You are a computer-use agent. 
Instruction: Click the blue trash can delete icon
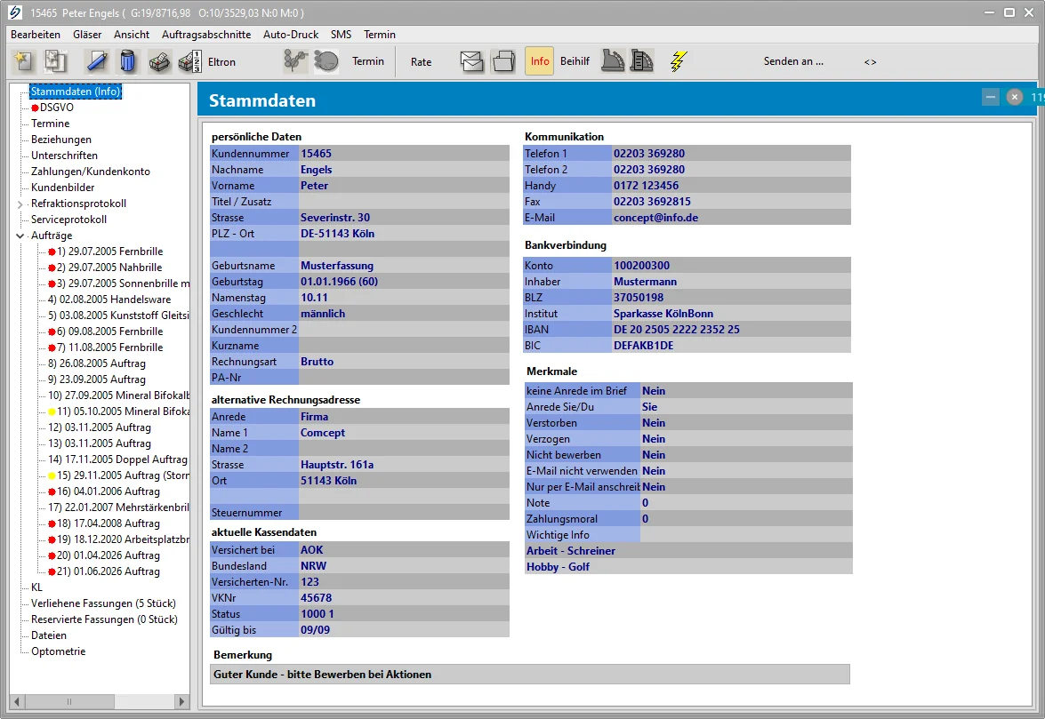[127, 61]
